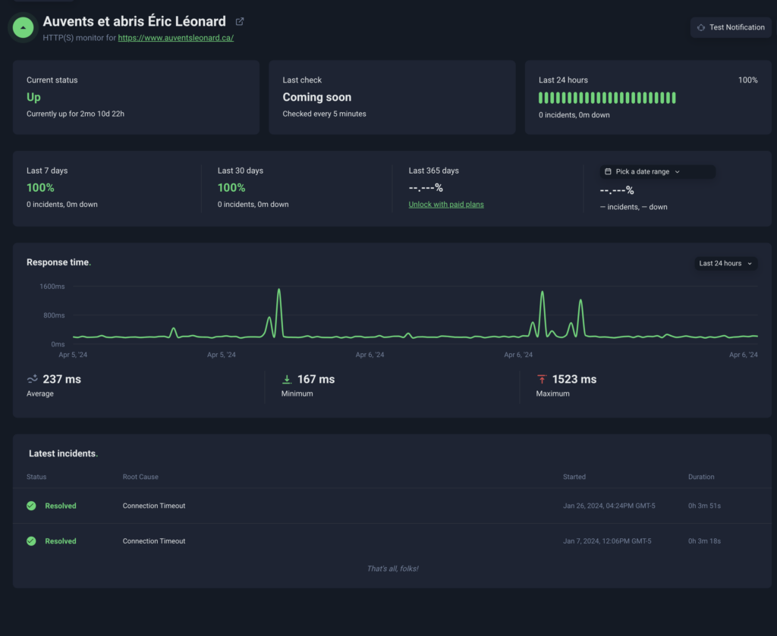Expand the Pick a date range dropdown
The image size is (777, 636).
(656, 172)
